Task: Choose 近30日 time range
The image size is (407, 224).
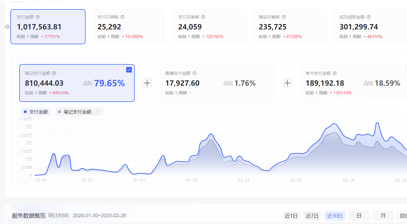Action: pyautogui.click(x=335, y=216)
